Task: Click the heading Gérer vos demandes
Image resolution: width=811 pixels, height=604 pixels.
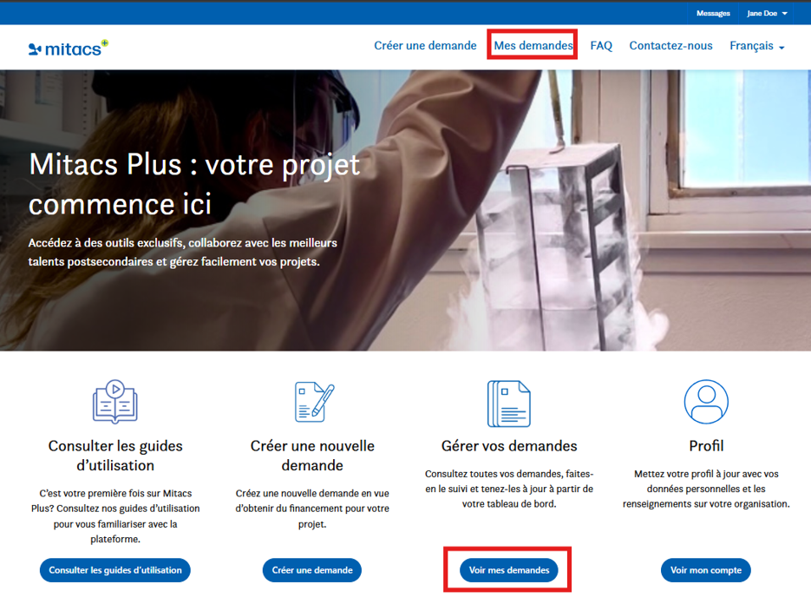Action: point(509,446)
